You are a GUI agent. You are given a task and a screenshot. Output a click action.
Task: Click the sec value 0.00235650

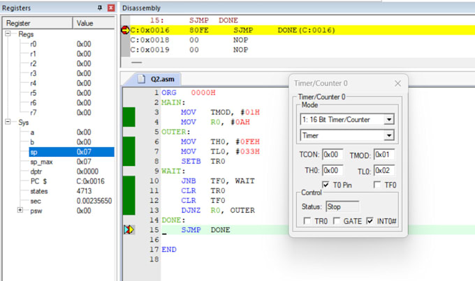pyautogui.click(x=94, y=201)
